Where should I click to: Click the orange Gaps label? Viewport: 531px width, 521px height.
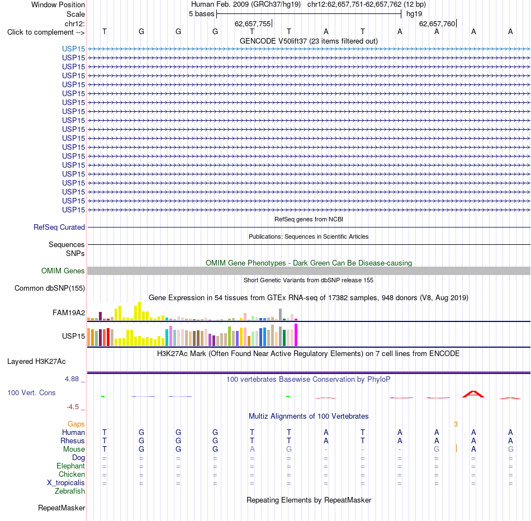(76, 424)
